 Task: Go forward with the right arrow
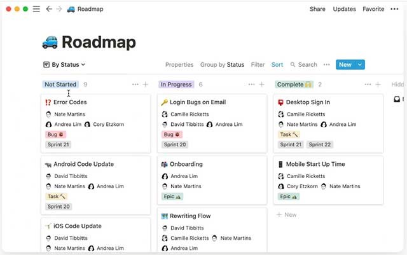[x=59, y=9]
